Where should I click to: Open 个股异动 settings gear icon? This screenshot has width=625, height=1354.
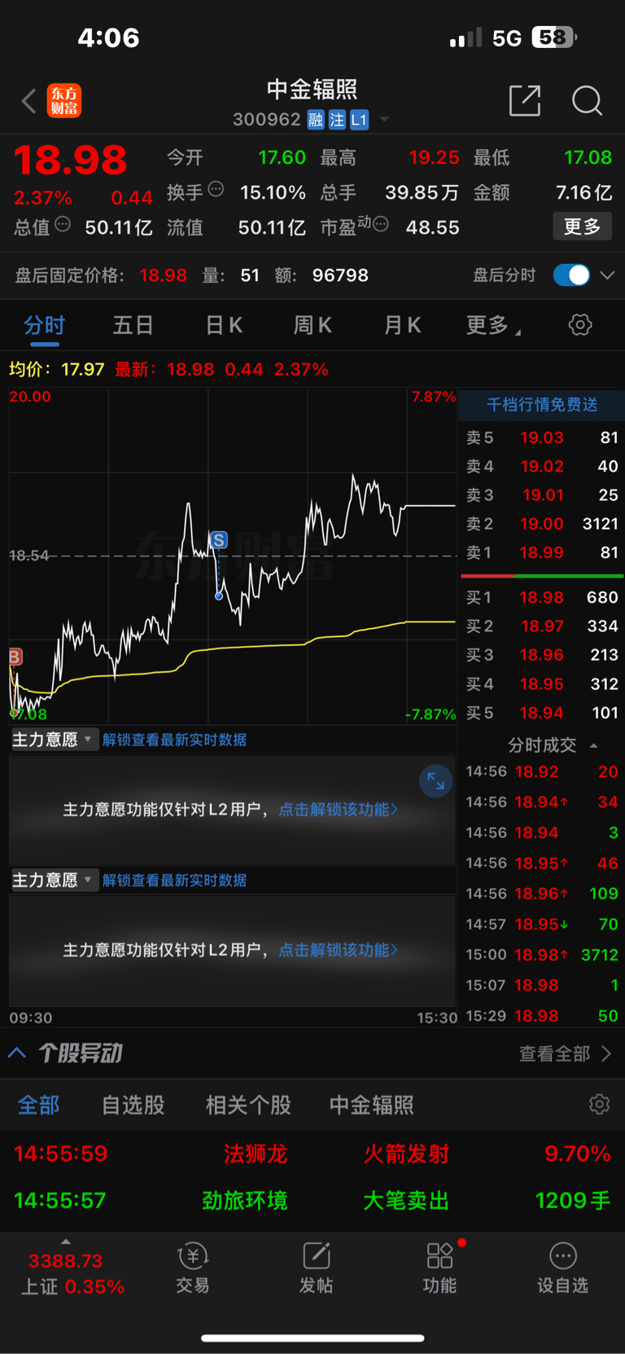tap(600, 1105)
